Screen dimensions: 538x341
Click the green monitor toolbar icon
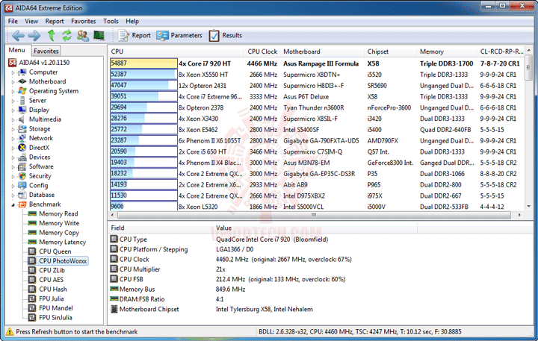[x=99, y=35]
